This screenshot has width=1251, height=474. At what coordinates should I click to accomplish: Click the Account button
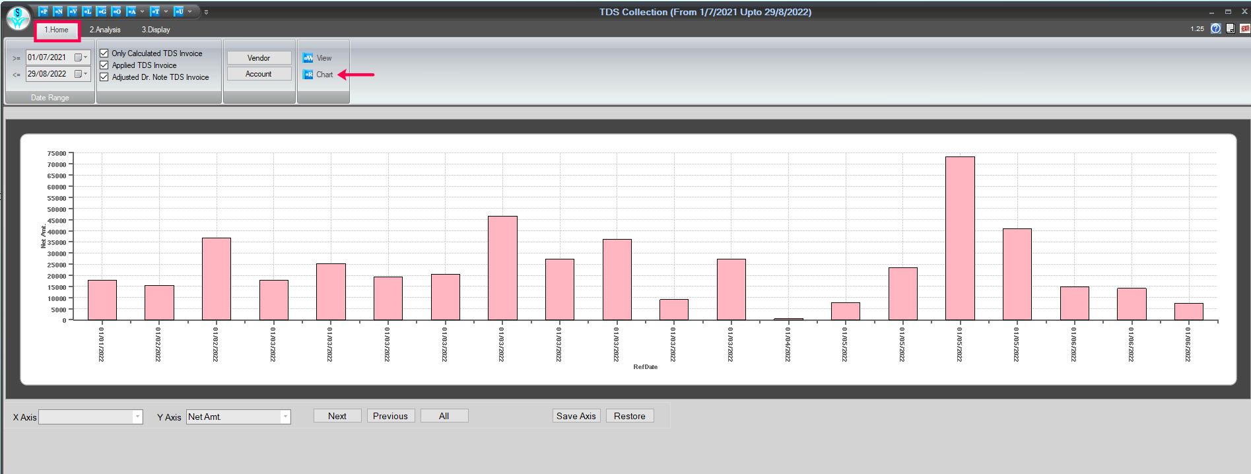(259, 74)
